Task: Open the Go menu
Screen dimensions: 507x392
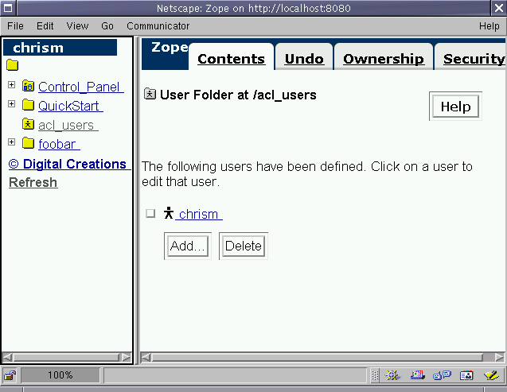Action: coord(107,25)
